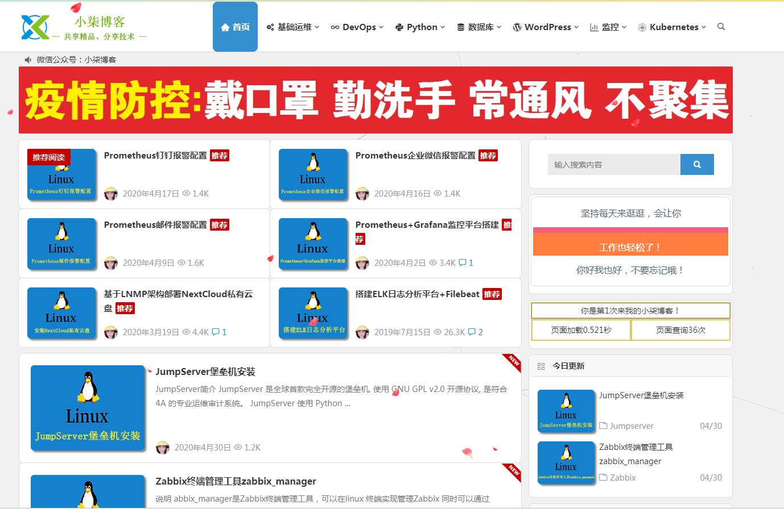Click the 小柒博客 site logo

(84, 27)
